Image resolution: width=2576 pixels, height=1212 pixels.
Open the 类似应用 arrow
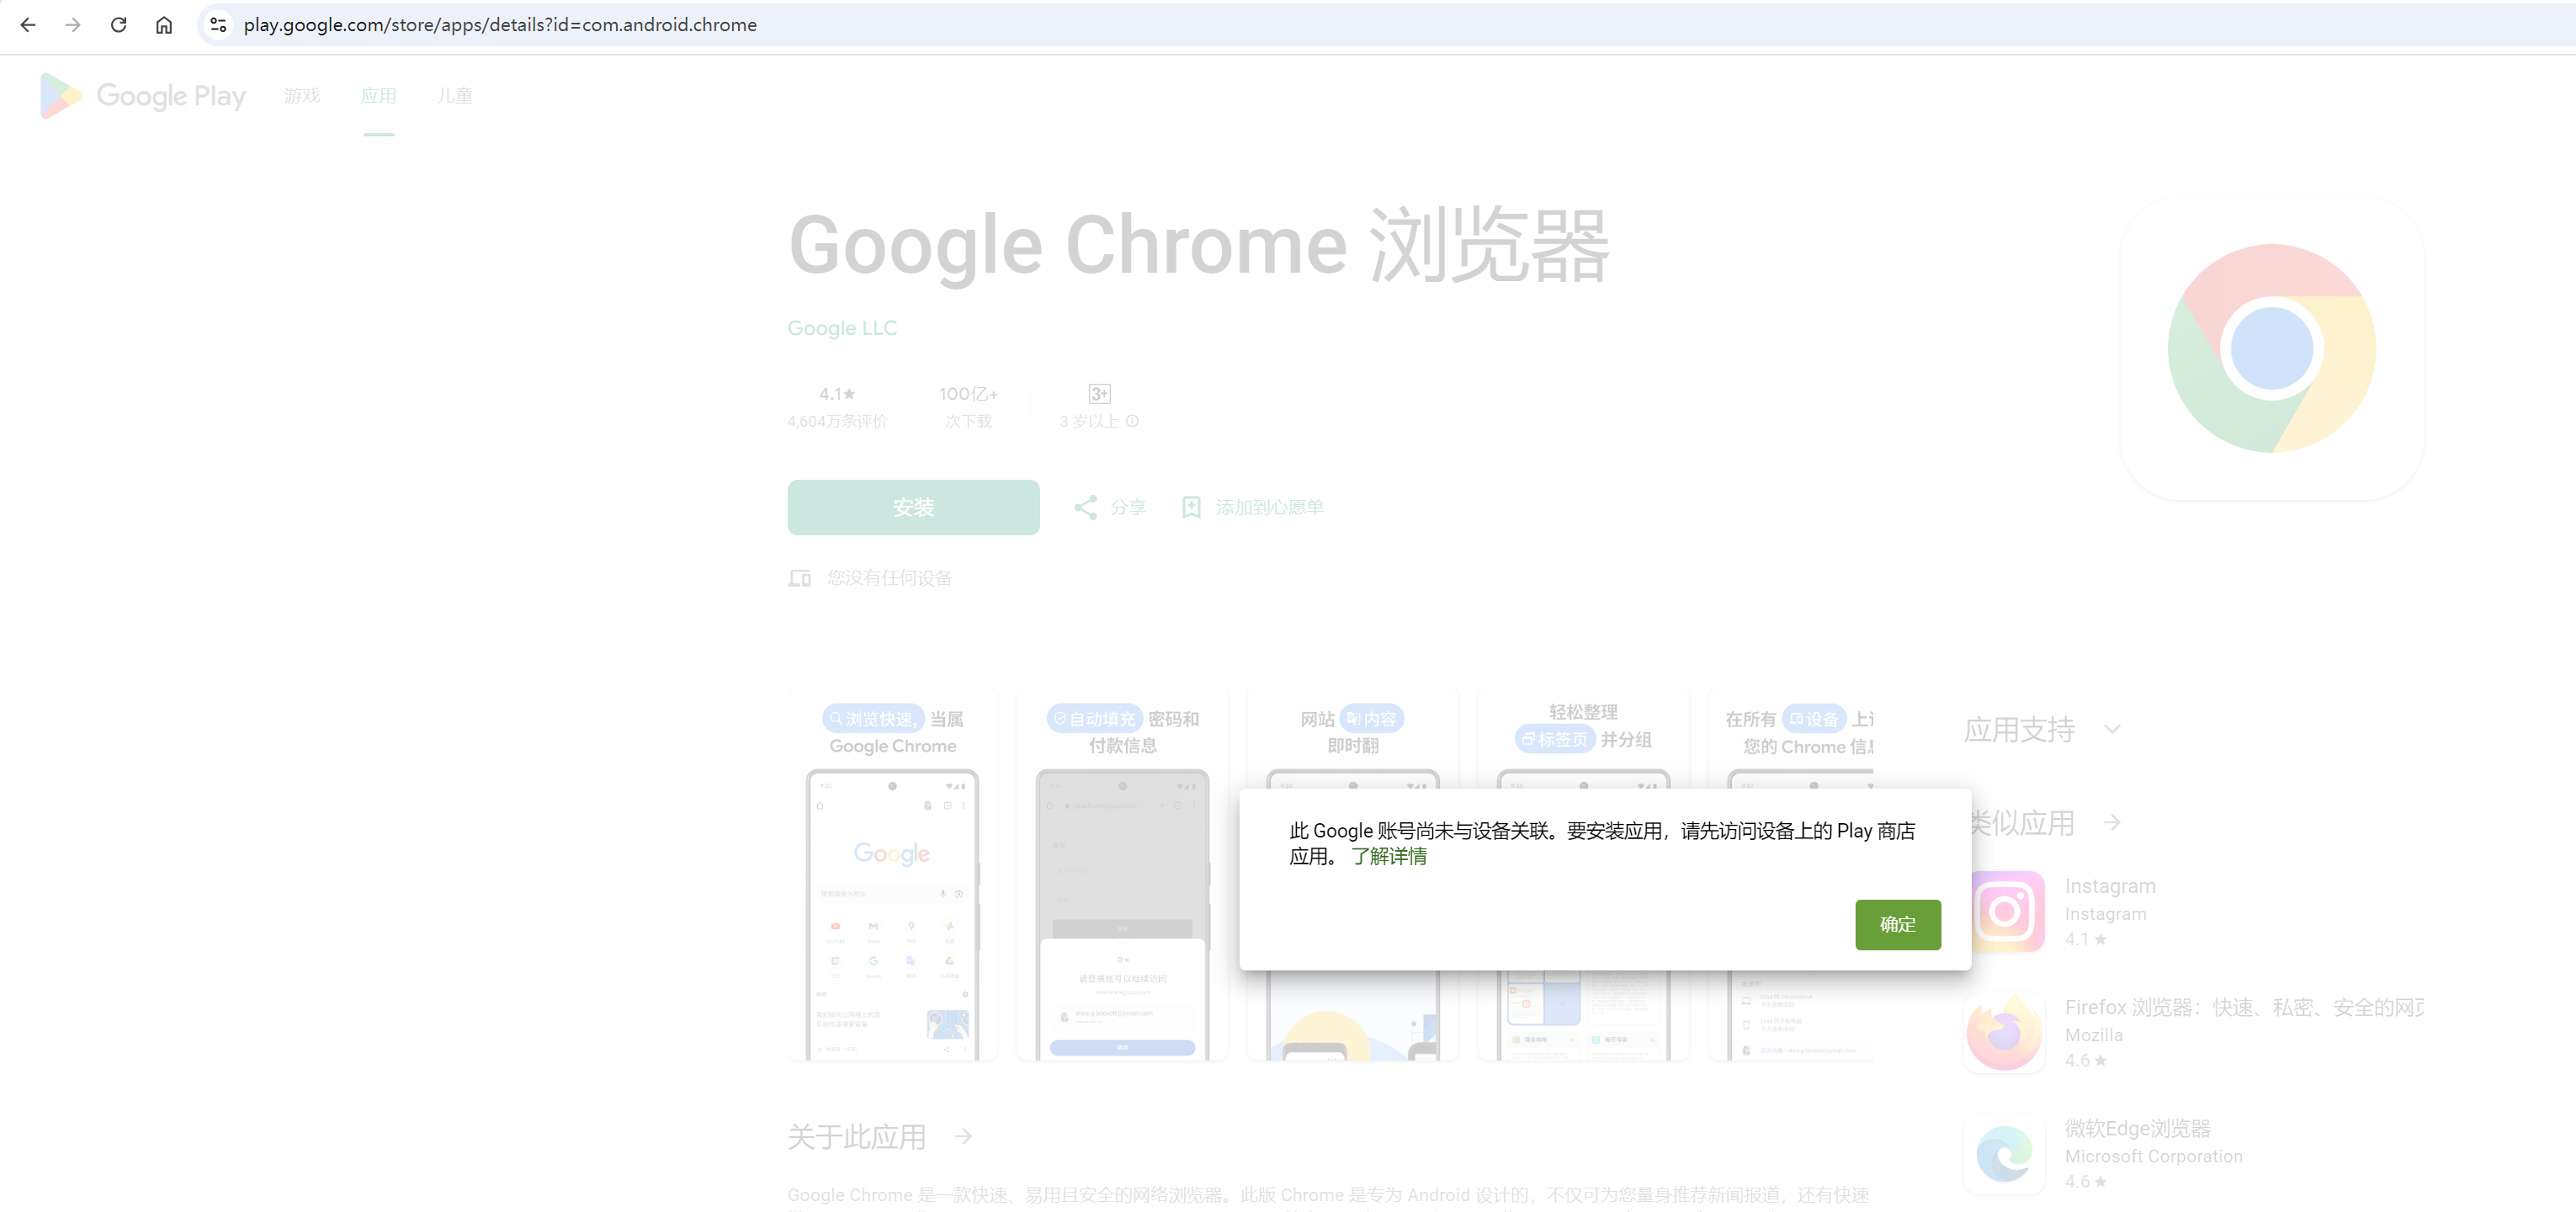[x=2112, y=822]
